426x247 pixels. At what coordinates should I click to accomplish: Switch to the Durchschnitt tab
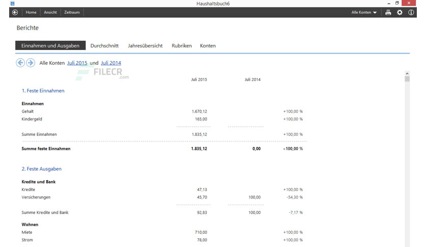coord(104,46)
